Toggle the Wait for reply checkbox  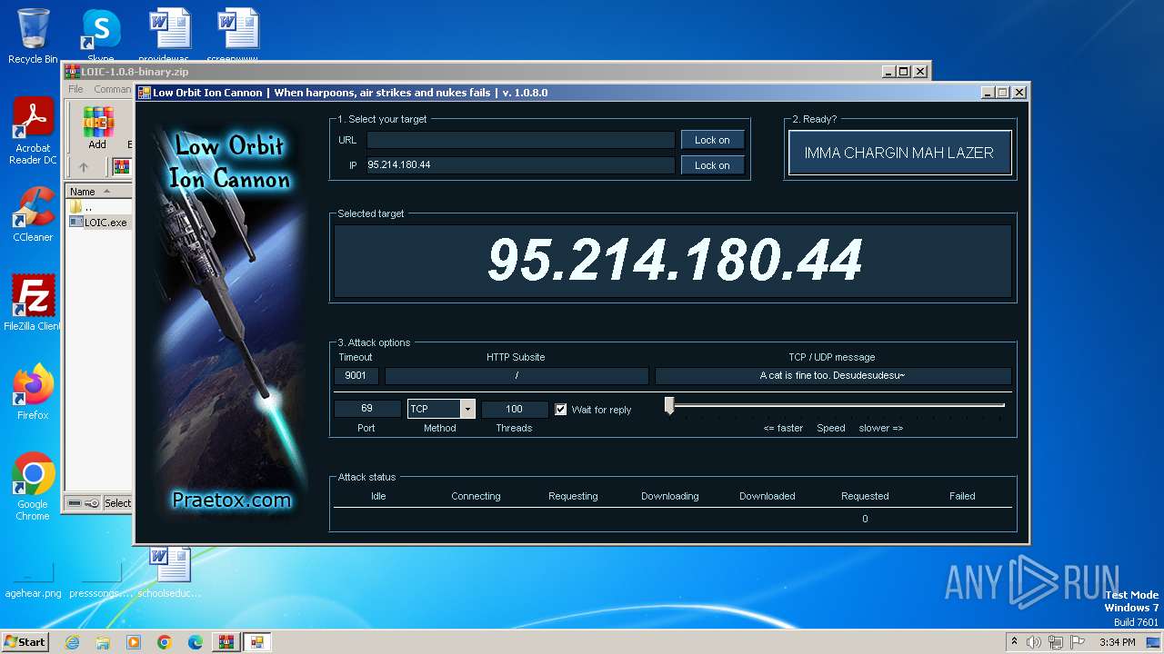point(561,410)
